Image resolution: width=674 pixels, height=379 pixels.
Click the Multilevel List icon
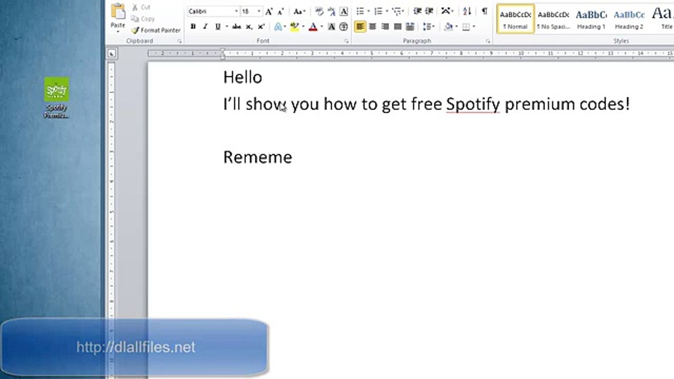point(397,11)
